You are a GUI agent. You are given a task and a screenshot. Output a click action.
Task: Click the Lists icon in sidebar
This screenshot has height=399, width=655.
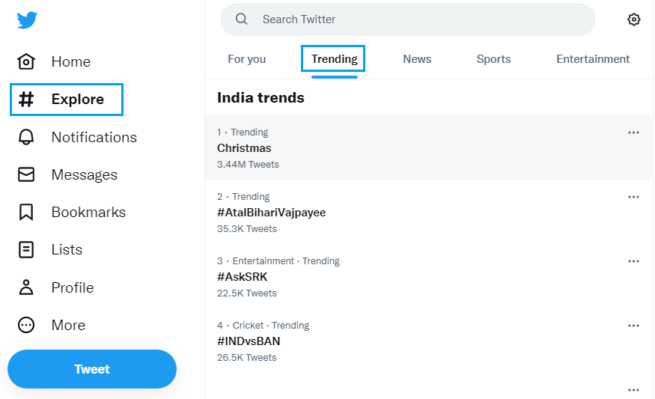[26, 249]
